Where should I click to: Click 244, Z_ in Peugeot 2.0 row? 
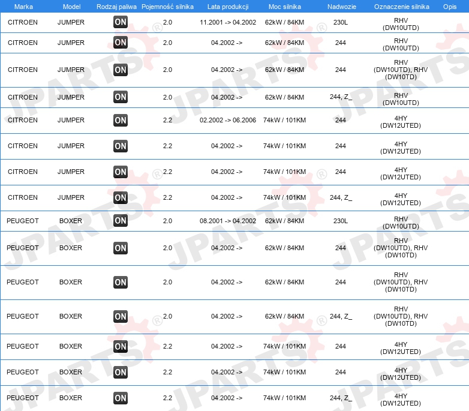pos(341,316)
